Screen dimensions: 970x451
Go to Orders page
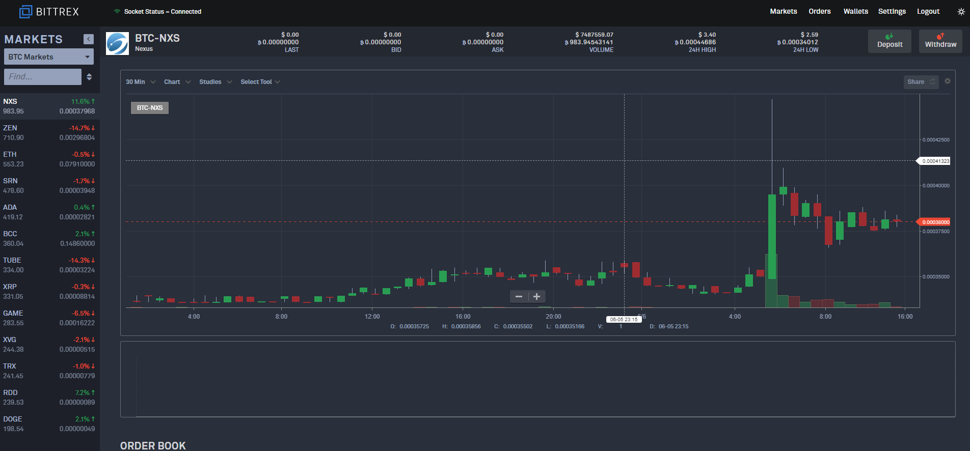coord(819,11)
